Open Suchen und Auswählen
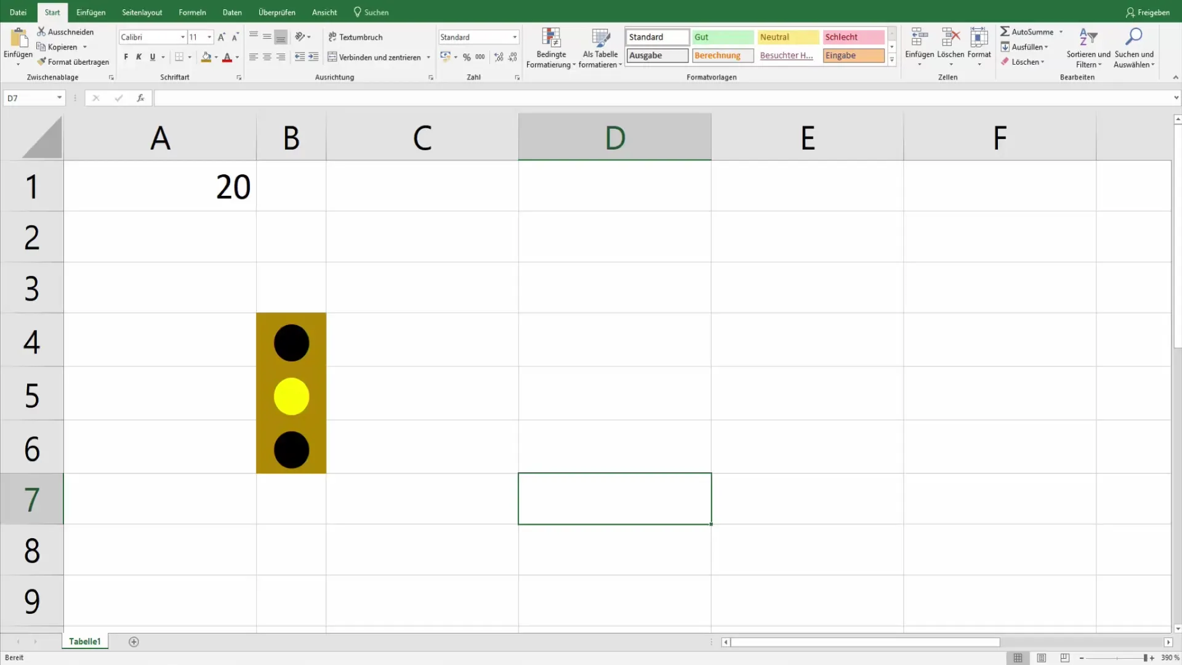This screenshot has height=665, width=1182. [x=1134, y=48]
